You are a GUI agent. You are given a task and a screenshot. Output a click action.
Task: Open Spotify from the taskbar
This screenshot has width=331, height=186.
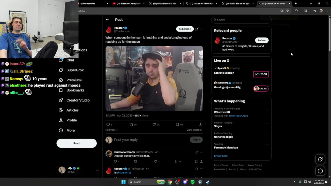click(192, 182)
